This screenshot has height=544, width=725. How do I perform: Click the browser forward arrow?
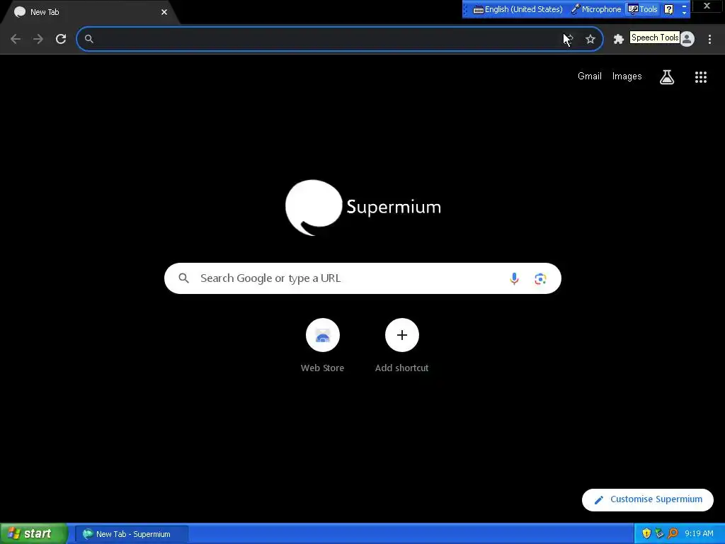pos(38,39)
